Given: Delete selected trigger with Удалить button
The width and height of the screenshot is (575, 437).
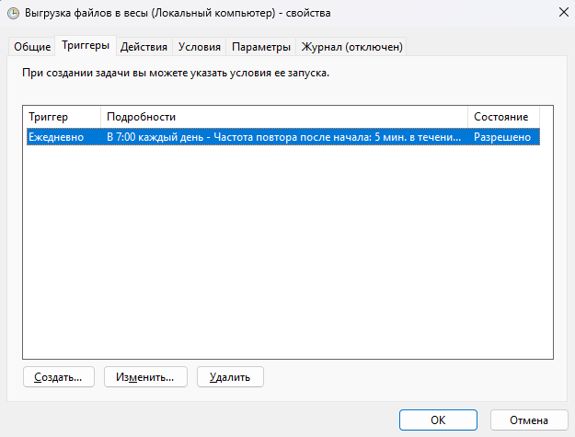Looking at the screenshot, I should 230,377.
